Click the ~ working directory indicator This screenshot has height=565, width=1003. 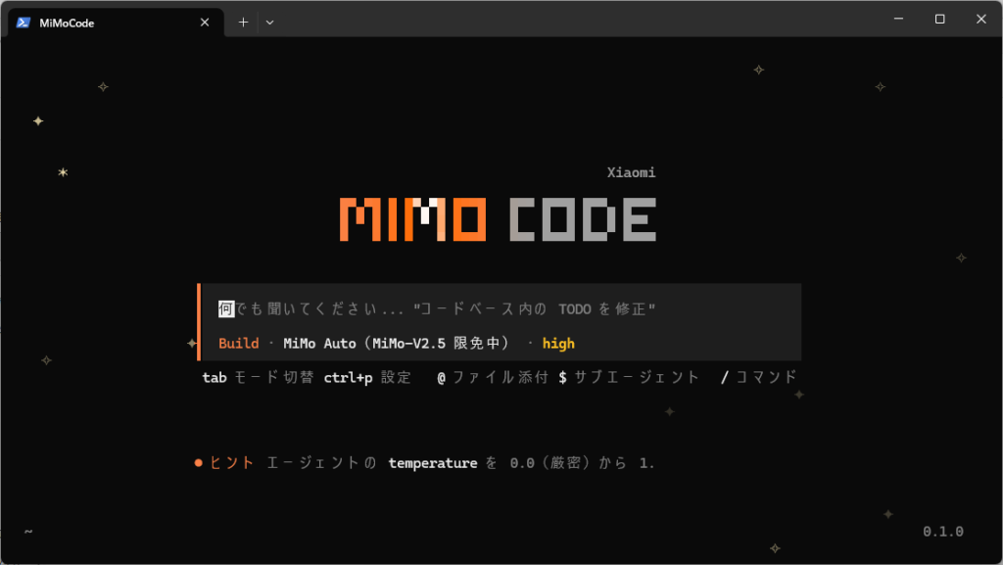pos(28,531)
